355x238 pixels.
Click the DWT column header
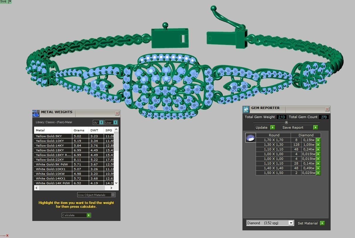coord(96,130)
